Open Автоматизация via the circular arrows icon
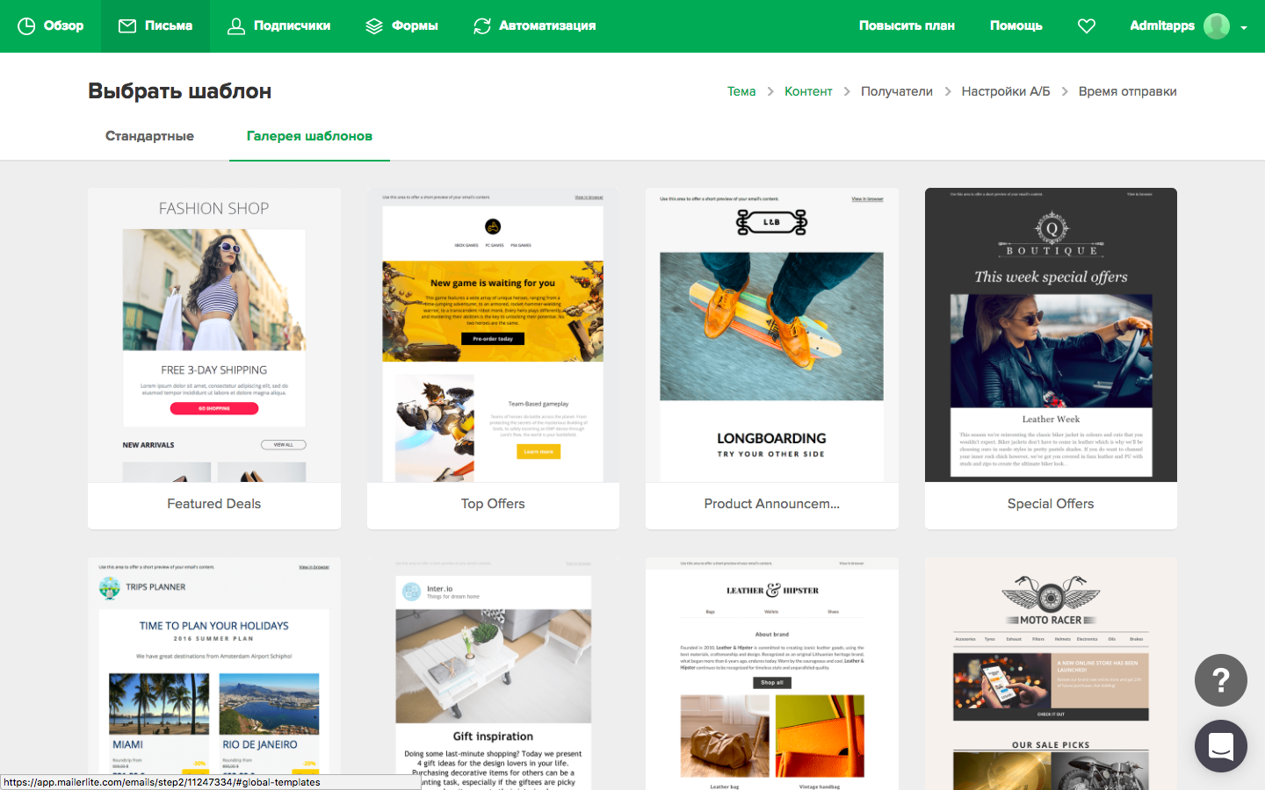The image size is (1265, 790). tap(481, 26)
